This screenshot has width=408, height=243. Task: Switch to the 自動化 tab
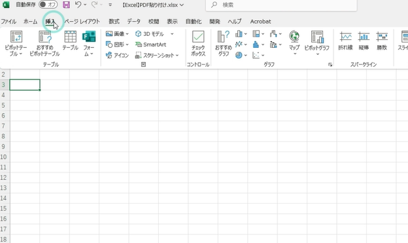click(194, 22)
